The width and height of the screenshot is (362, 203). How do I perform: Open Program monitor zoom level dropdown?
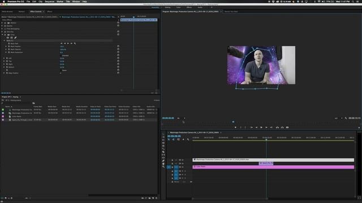pyautogui.click(x=181, y=118)
